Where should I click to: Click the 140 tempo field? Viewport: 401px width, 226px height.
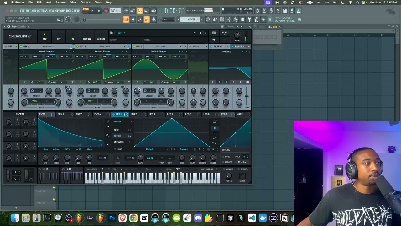point(115,11)
